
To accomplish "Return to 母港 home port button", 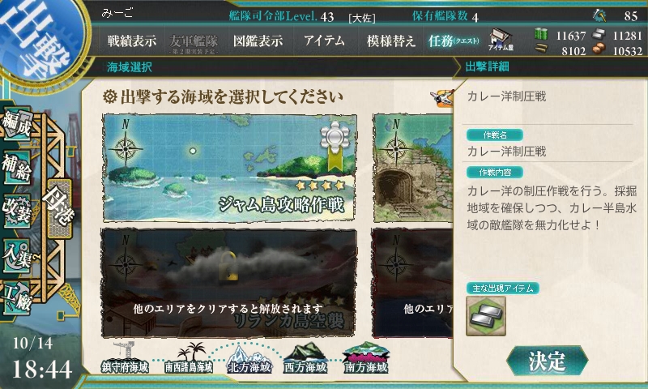I will 59,208.
